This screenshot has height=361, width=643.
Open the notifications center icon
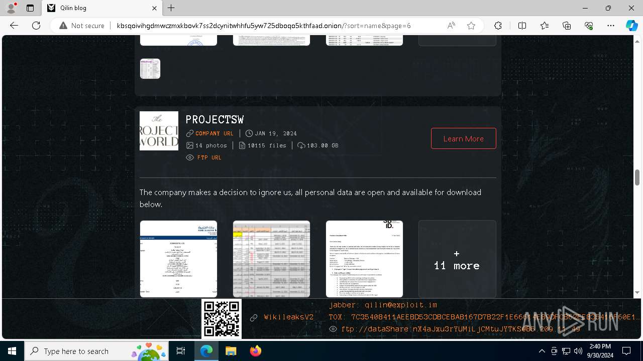coord(626,351)
